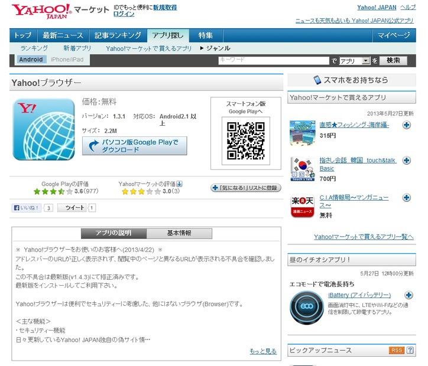Select the アプリ探し tab

point(168,35)
